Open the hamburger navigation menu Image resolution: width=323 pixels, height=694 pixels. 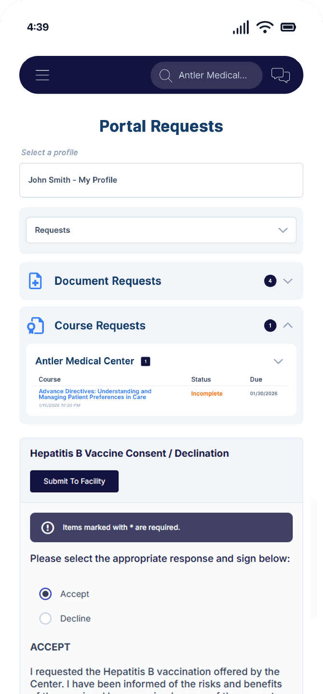tap(42, 75)
